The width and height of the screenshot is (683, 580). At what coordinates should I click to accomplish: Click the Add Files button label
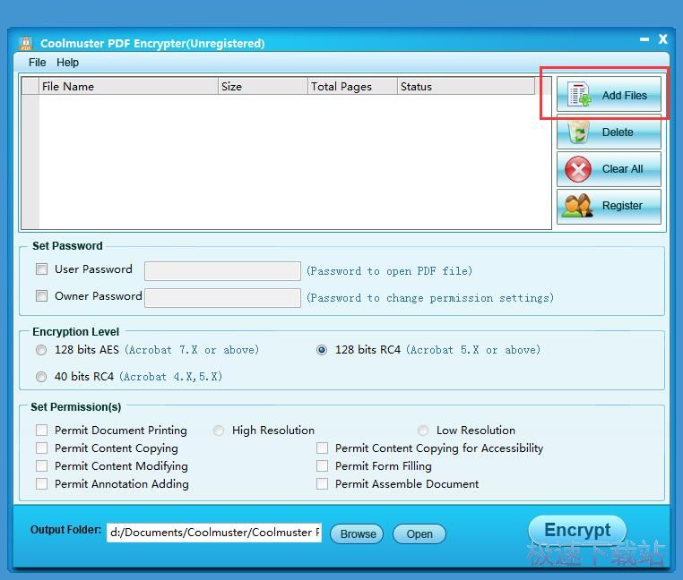624,95
